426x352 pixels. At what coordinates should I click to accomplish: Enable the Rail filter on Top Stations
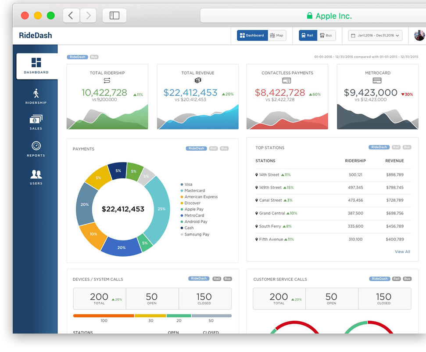[395, 147]
